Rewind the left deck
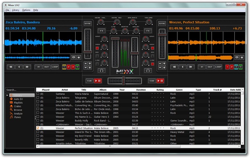250x158 pixels. pos(11,67)
